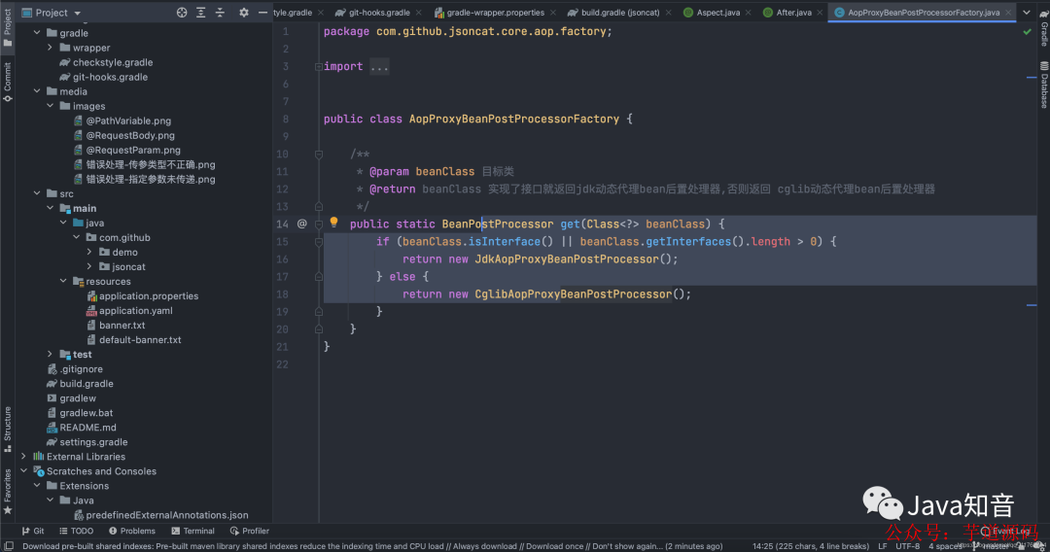The height and width of the screenshot is (552, 1050).
Task: Close the Aspect.java tab
Action: click(748, 13)
